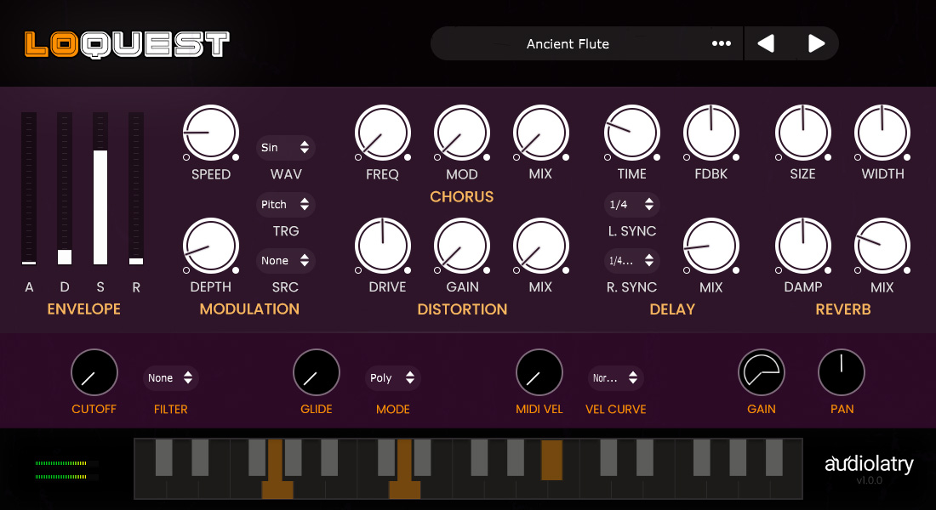Click the Ancient Flute preset name
The image size is (936, 510).
pyautogui.click(x=568, y=43)
